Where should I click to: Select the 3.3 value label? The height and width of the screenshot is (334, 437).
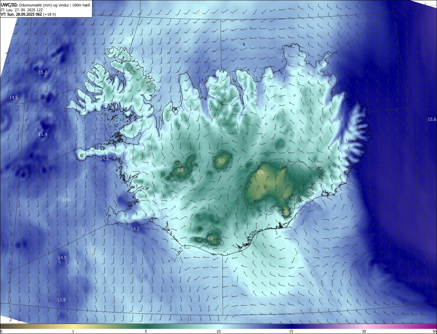[x=222, y=161]
